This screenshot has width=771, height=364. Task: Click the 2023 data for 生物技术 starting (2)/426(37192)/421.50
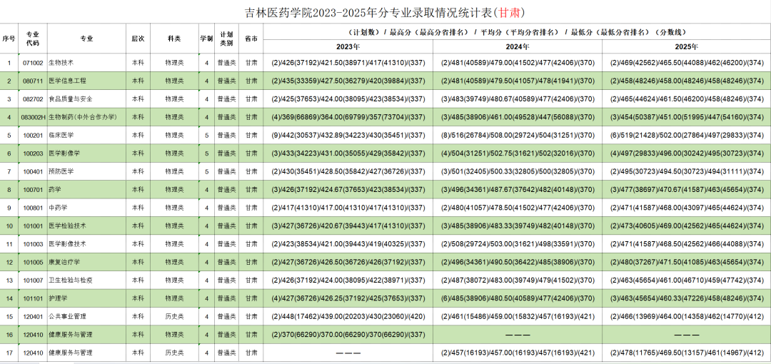pos(348,63)
